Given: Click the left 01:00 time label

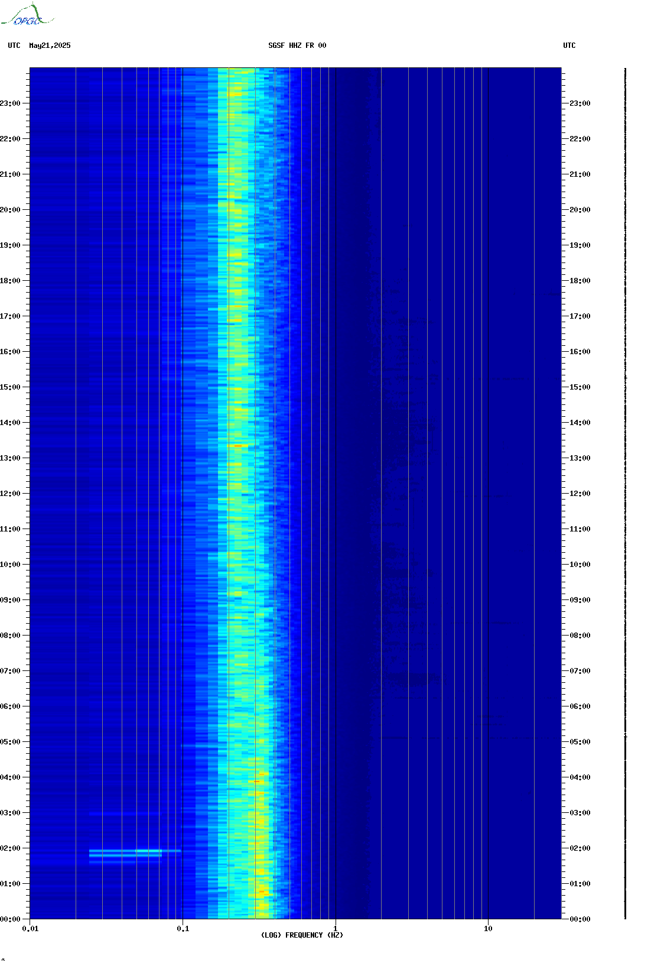Looking at the screenshot, I should click(x=10, y=884).
